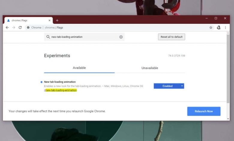Minimize the Chrome window

206,18
